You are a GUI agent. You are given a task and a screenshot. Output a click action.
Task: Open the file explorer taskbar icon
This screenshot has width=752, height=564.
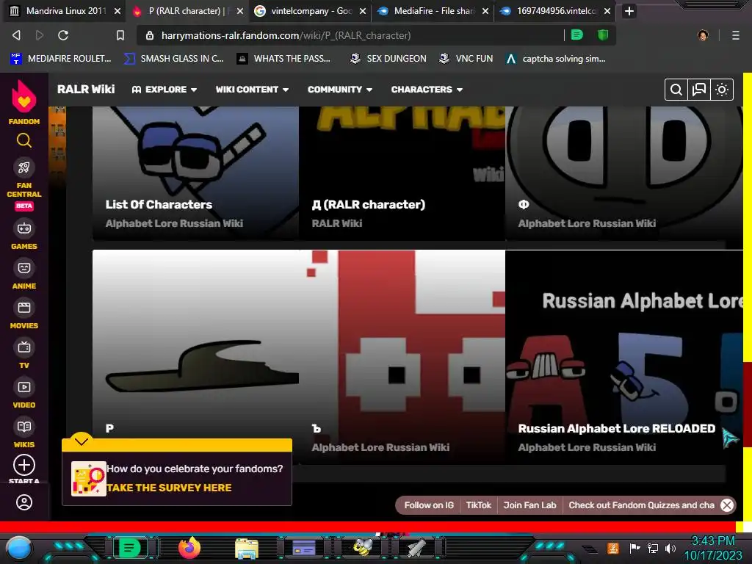point(247,548)
